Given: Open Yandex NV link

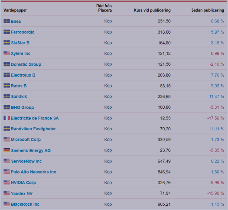Looking at the screenshot, I should point(22,193).
